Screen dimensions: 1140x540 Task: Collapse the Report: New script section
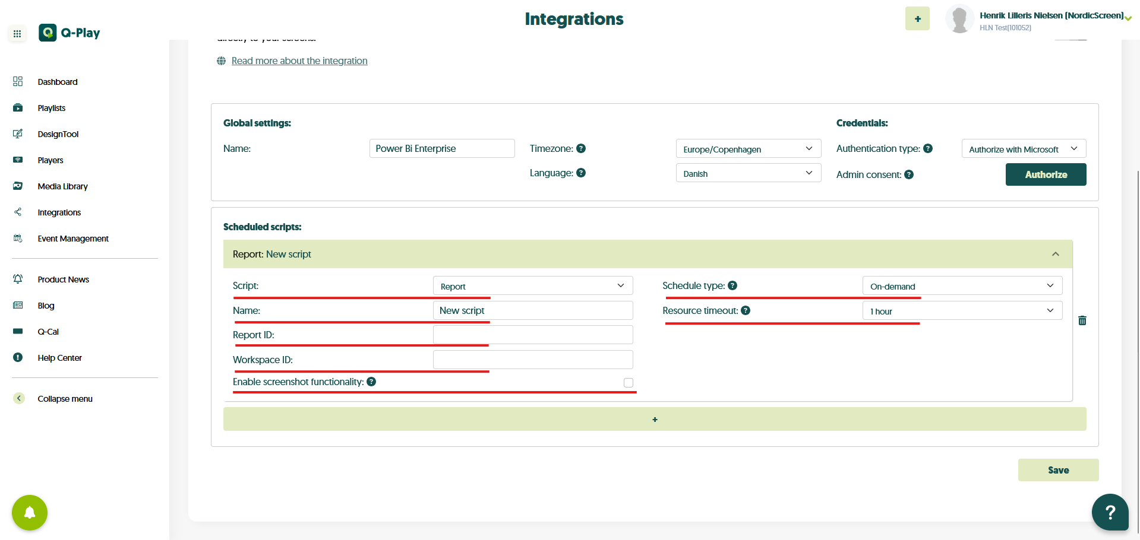[x=1055, y=254]
